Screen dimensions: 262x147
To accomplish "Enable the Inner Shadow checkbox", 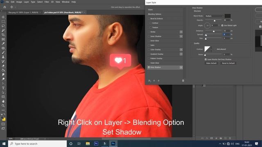I will coord(149,36).
